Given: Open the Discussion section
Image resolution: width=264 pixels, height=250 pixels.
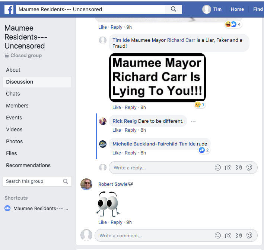Looking at the screenshot, I should (x=20, y=82).
